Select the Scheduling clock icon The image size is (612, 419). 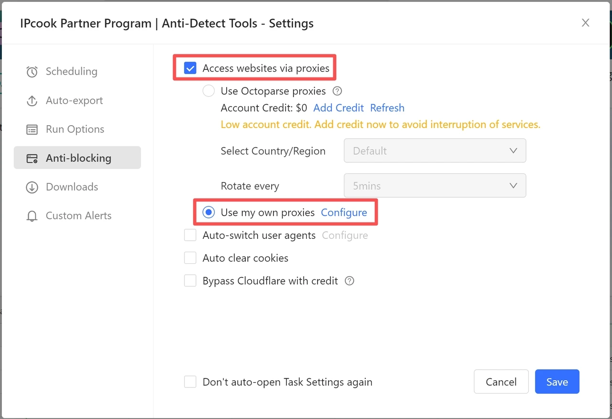click(32, 71)
